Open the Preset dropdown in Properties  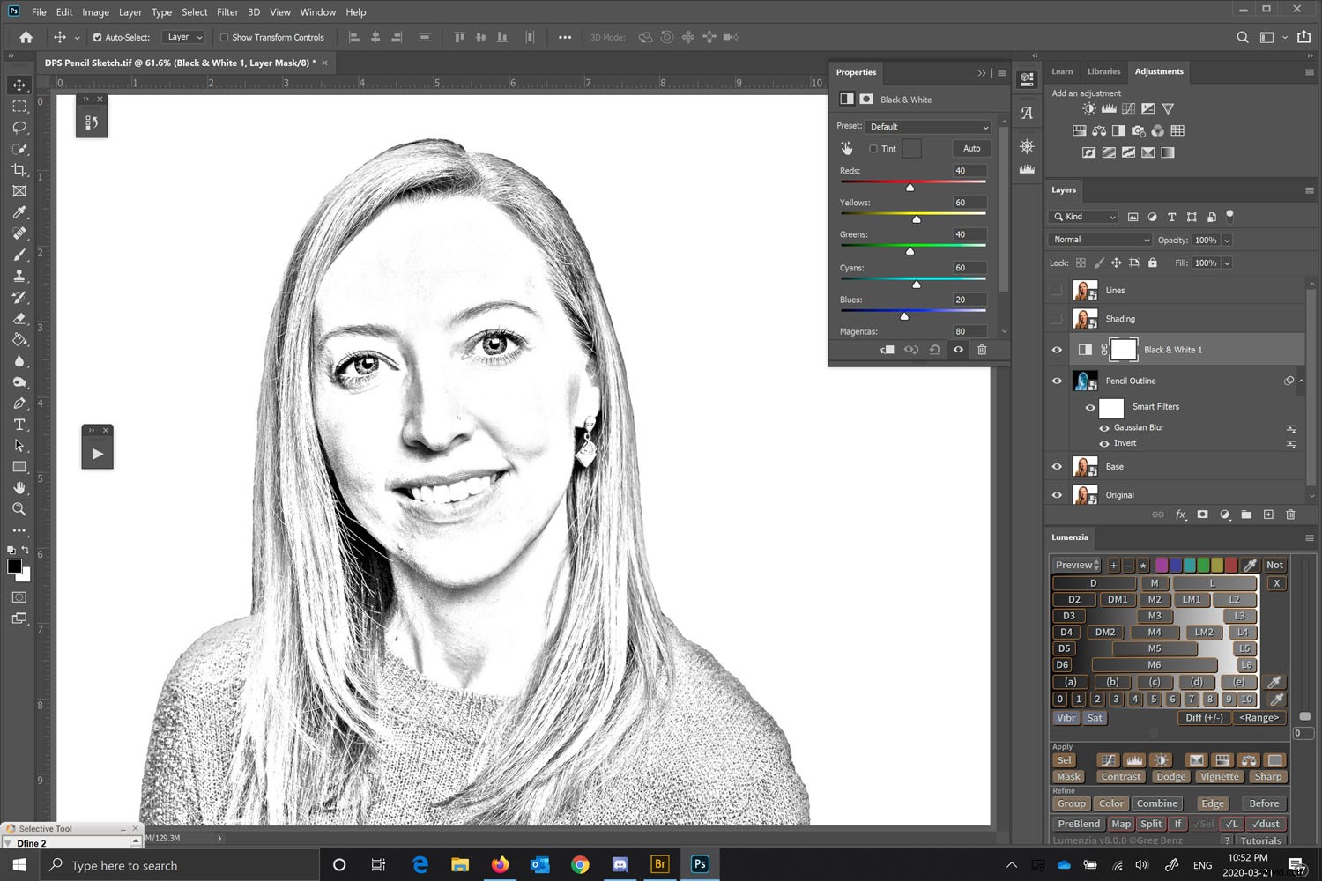coord(928,127)
